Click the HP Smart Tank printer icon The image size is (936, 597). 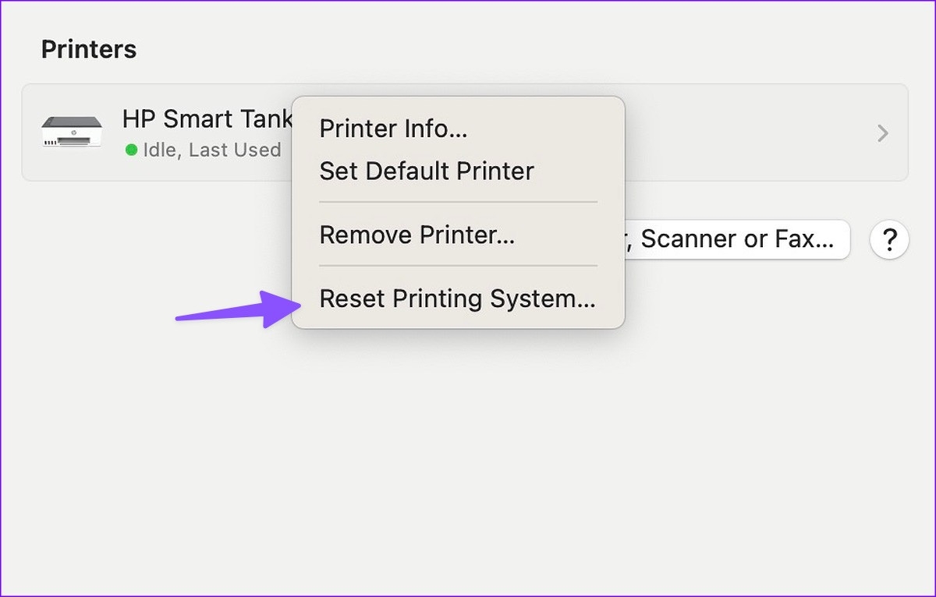click(71, 132)
